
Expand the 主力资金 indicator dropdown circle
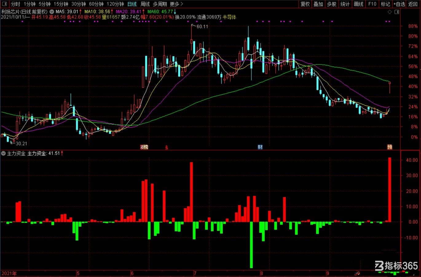pyautogui.click(x=3, y=153)
